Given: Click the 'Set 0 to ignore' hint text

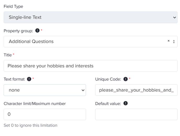Looking at the screenshot, I should click(30, 125).
